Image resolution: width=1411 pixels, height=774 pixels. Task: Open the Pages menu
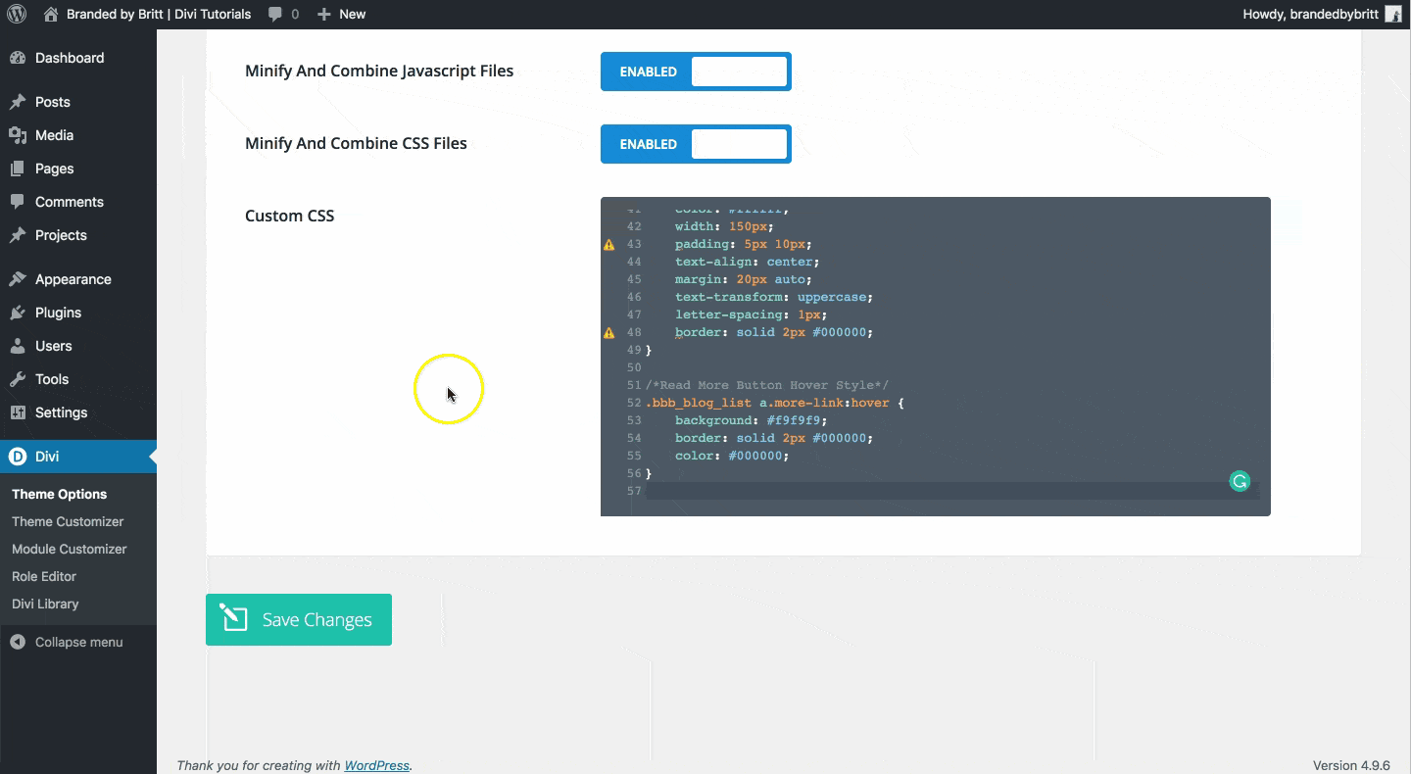coord(78,169)
